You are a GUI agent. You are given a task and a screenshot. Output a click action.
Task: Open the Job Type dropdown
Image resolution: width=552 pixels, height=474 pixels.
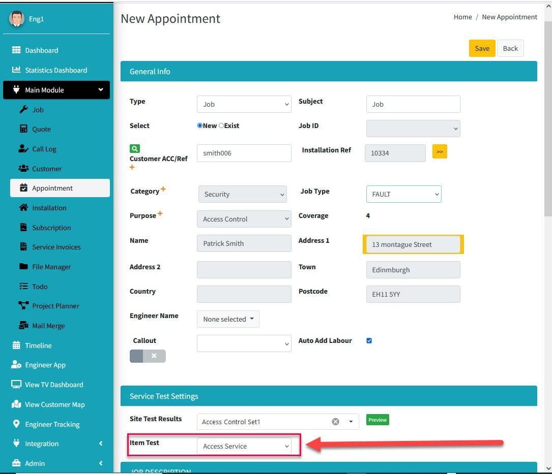pos(403,194)
